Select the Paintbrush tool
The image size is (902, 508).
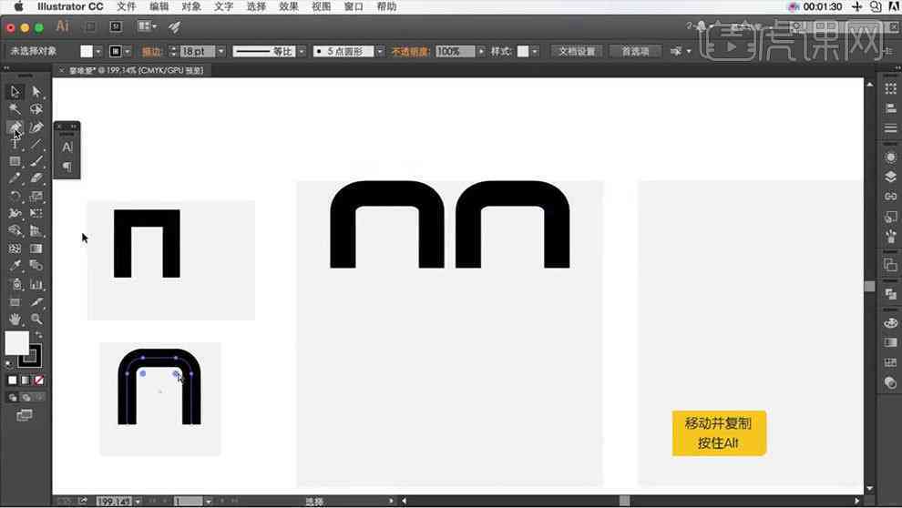click(36, 161)
